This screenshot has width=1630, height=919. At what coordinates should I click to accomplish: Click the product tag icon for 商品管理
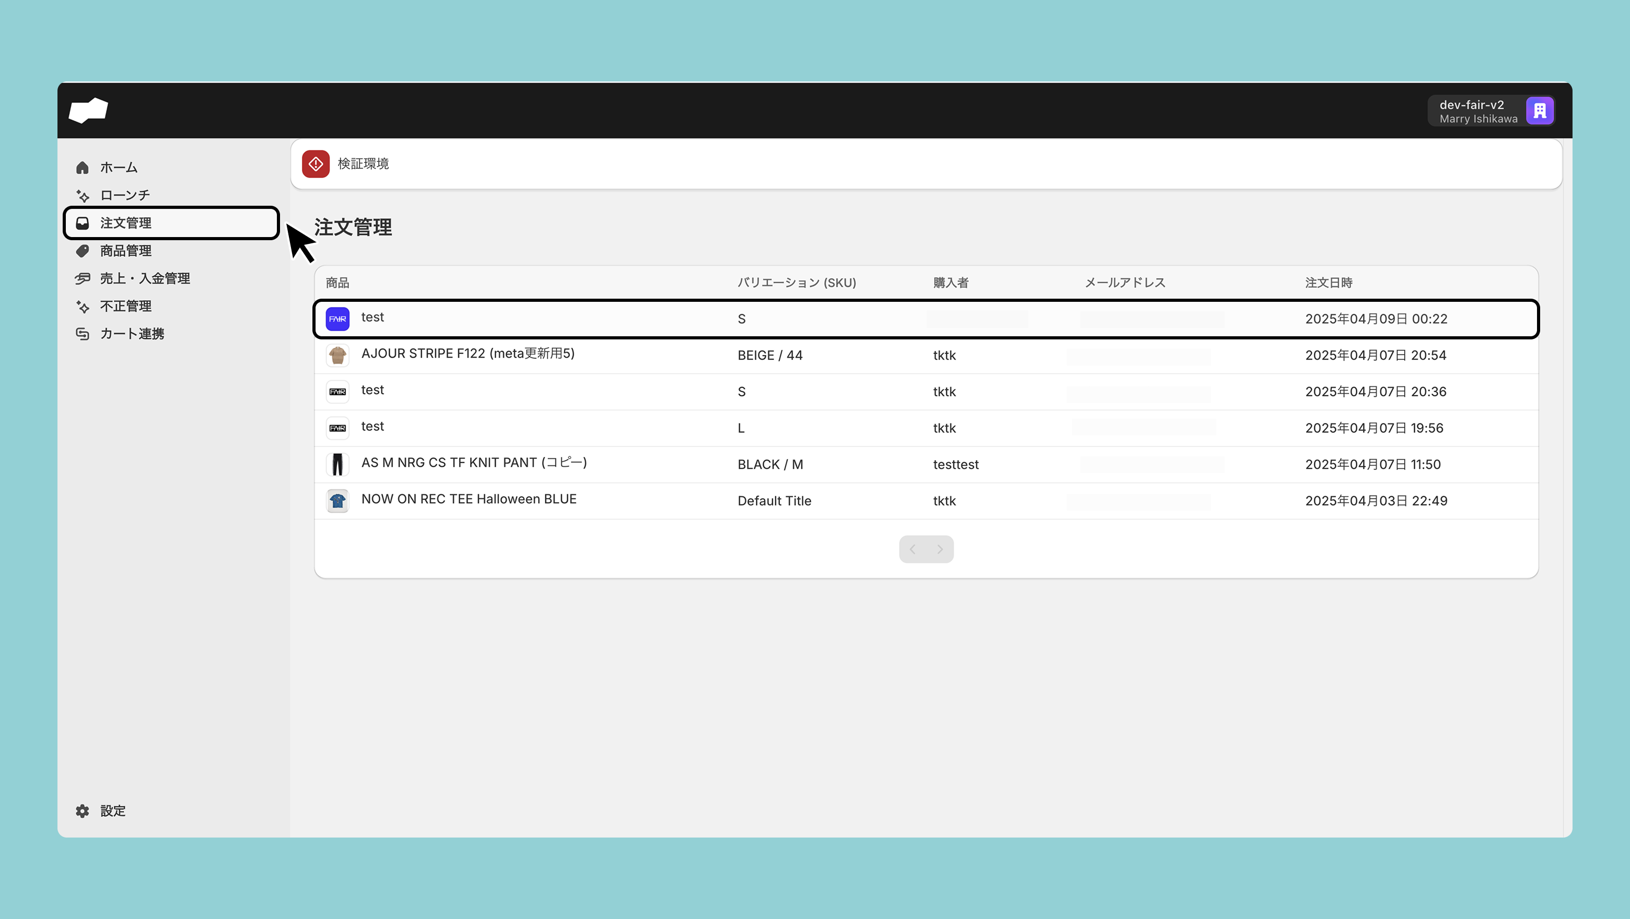pos(82,251)
